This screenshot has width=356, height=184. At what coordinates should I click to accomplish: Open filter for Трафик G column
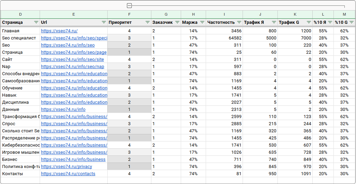click(309, 22)
